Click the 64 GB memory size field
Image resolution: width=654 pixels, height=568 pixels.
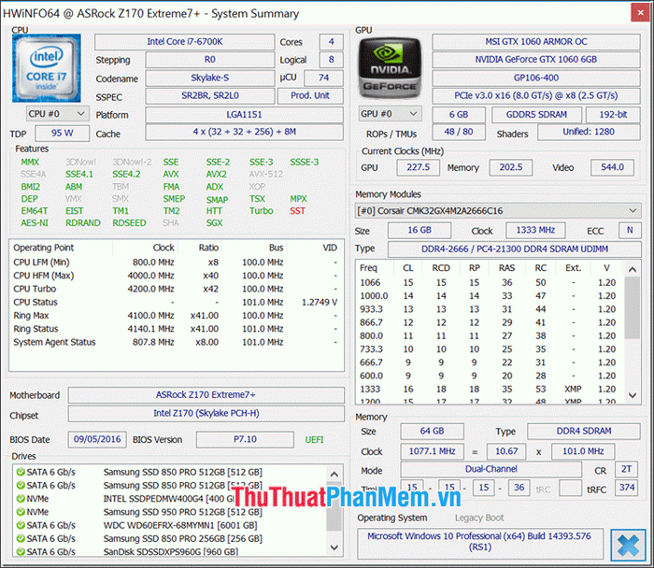coord(432,432)
